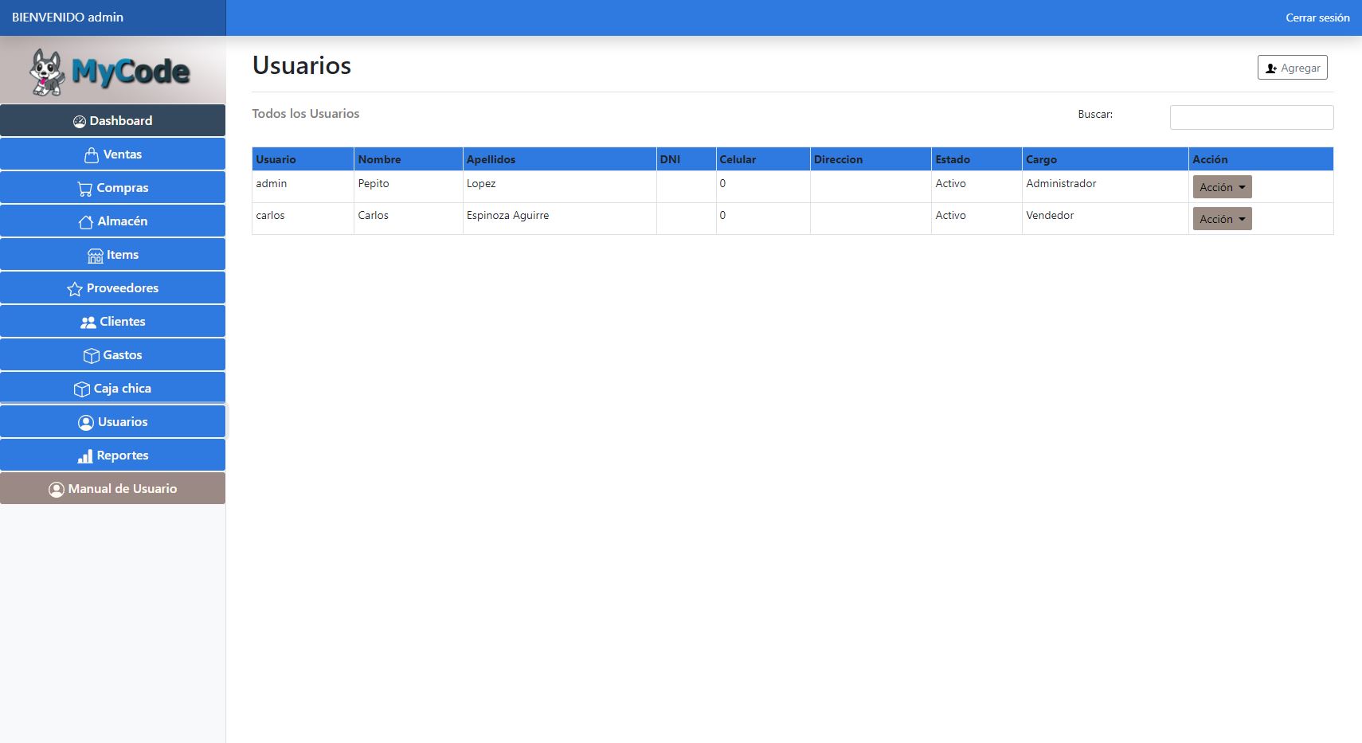Click the people icon next to Clientes
Viewport: 1362px width, 743px height.
pos(88,323)
